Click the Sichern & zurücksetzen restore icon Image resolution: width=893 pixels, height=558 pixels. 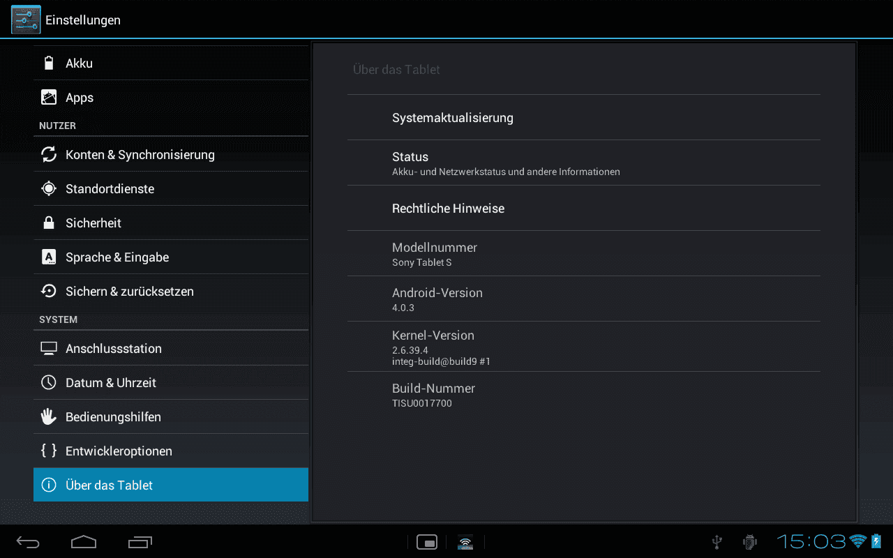point(49,291)
